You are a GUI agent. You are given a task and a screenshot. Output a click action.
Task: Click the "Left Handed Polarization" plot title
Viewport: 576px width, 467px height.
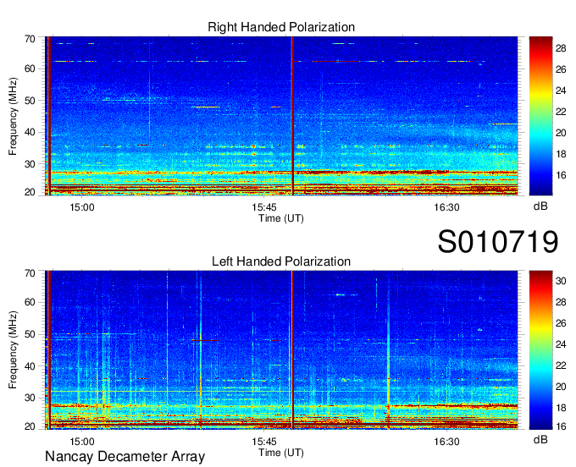tap(281, 261)
